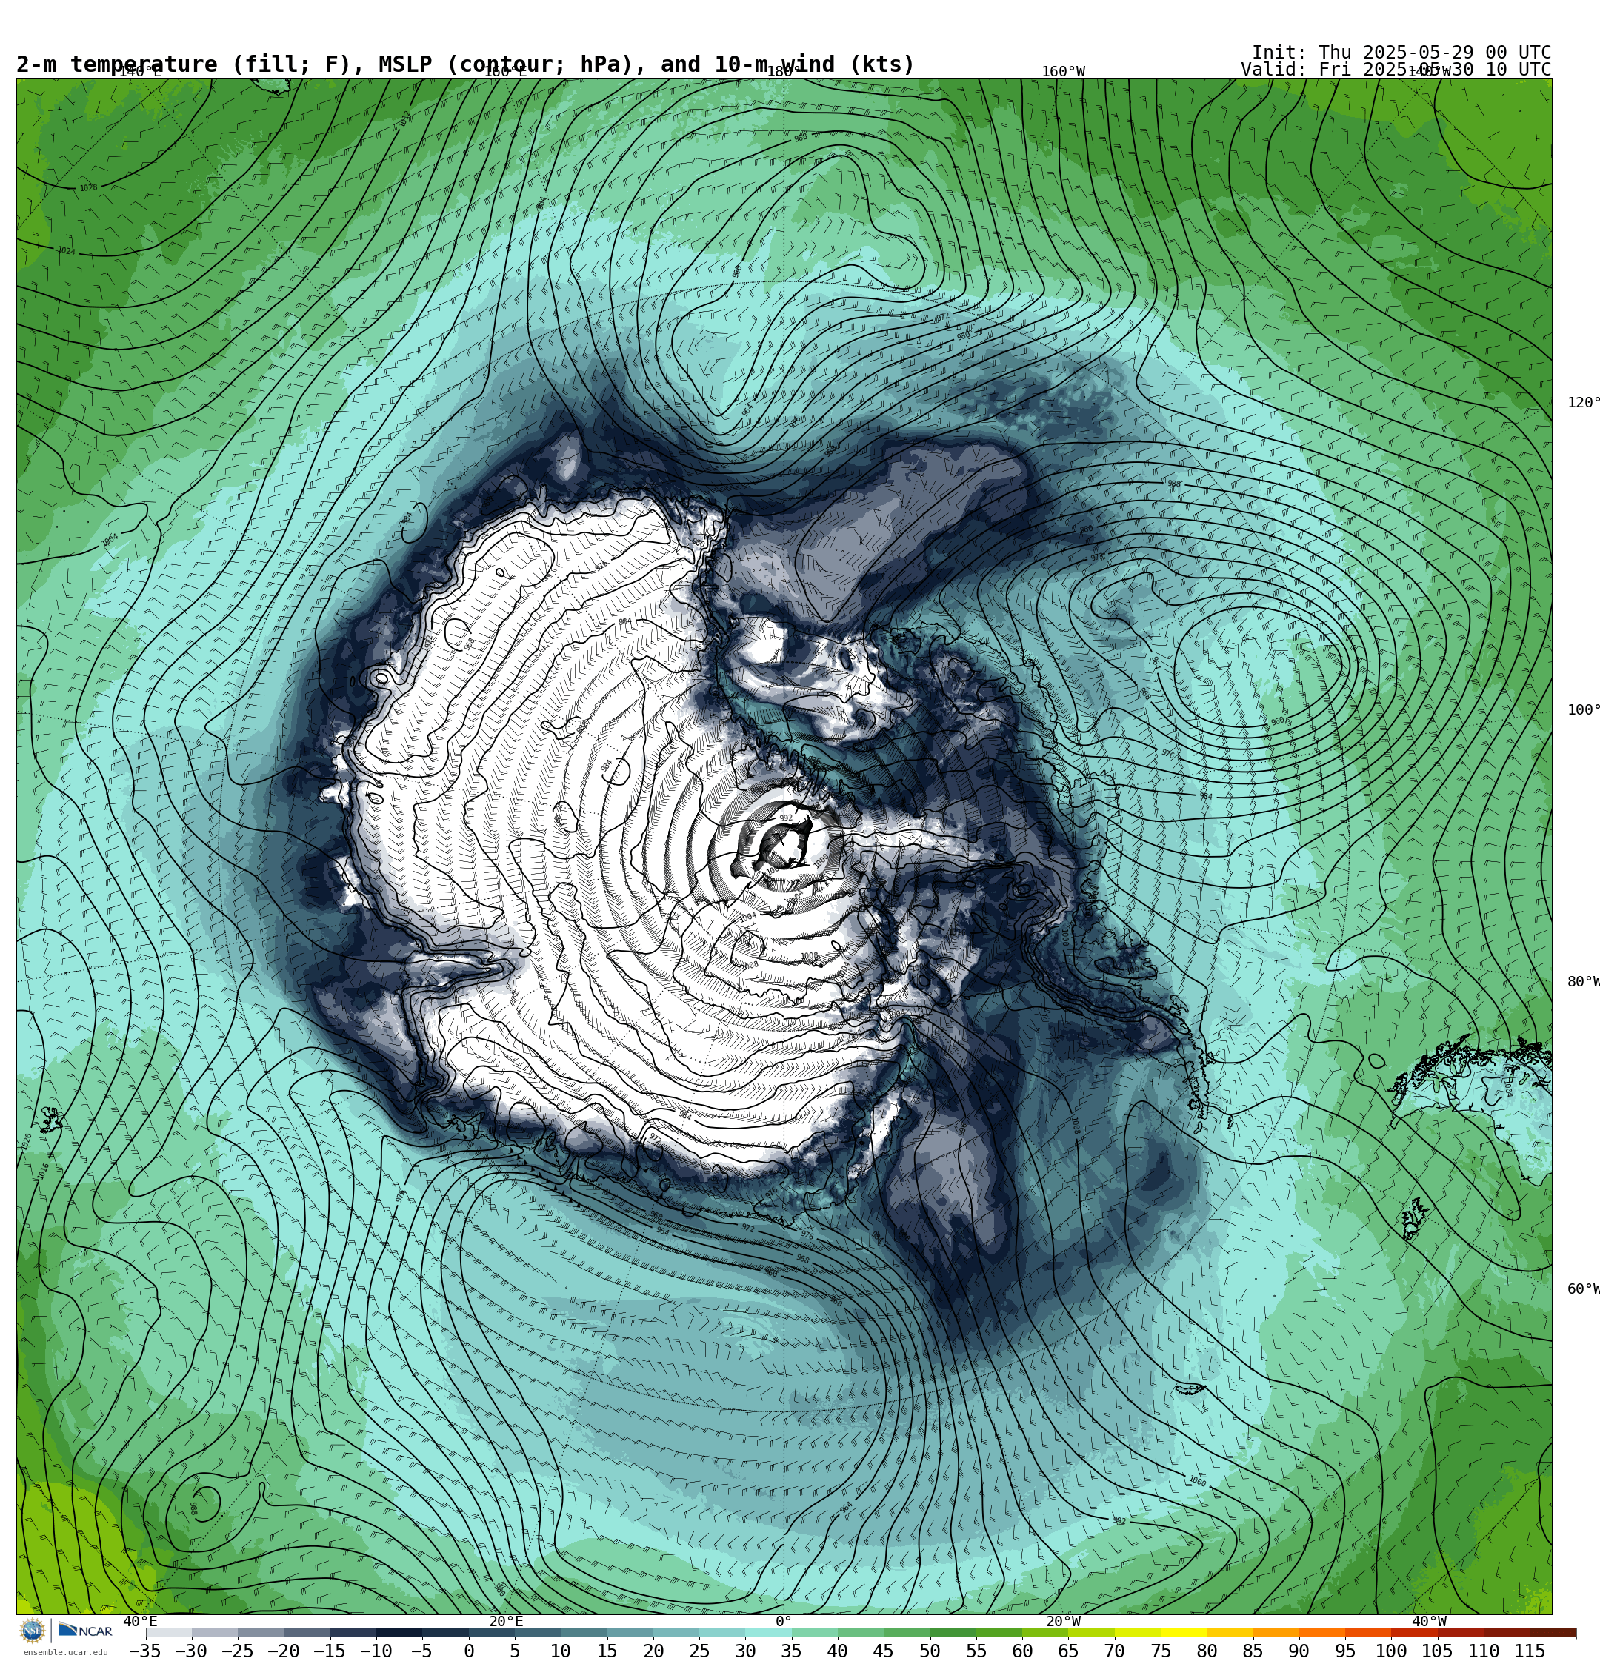Viewport: 1600px width, 1661px height.
Task: Pick the yellow swatch between 75 and 80
Action: point(1184,1633)
